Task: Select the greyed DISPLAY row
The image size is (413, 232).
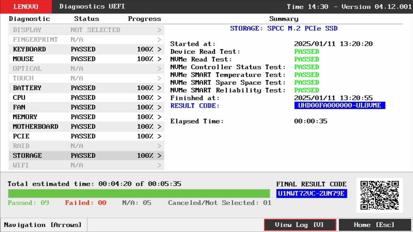Action: click(x=86, y=30)
